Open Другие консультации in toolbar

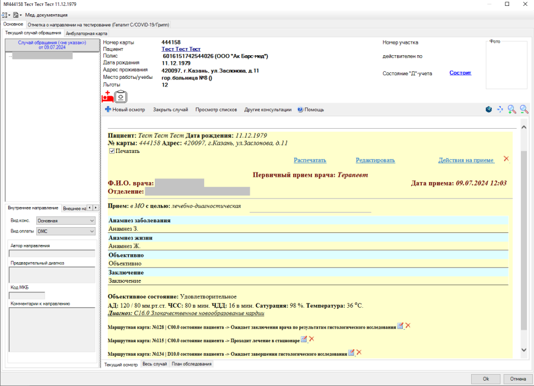268,110
